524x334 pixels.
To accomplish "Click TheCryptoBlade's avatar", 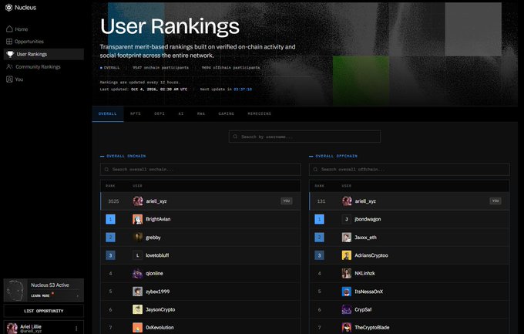I will point(347,327).
